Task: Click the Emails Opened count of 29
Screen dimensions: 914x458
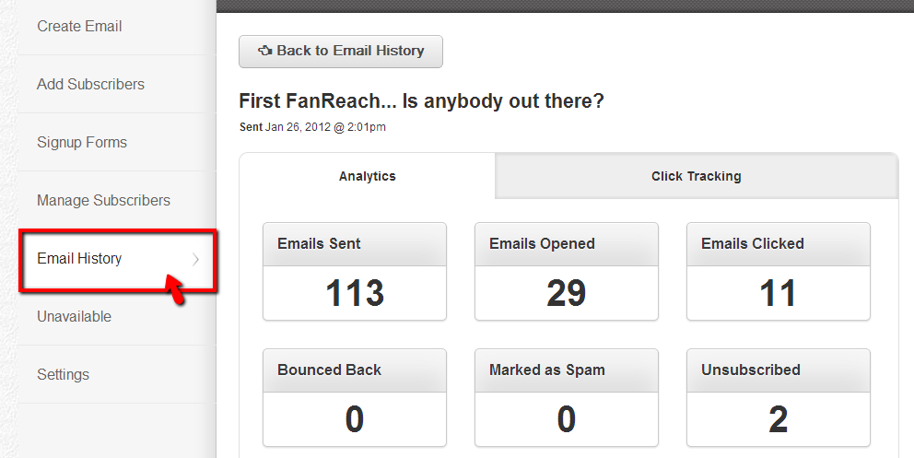Action: [566, 293]
